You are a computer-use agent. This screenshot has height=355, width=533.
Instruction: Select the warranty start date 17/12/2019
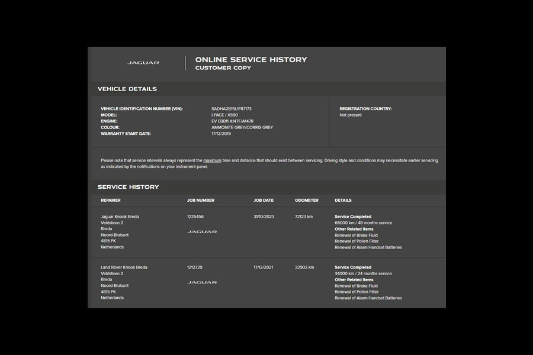point(221,134)
